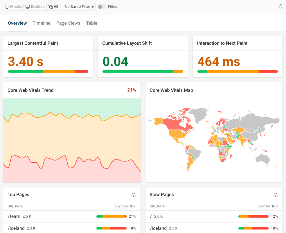286x233 pixels.
Task: Click the No Saved Filter dropdown arrow
Action: [x=92, y=6]
